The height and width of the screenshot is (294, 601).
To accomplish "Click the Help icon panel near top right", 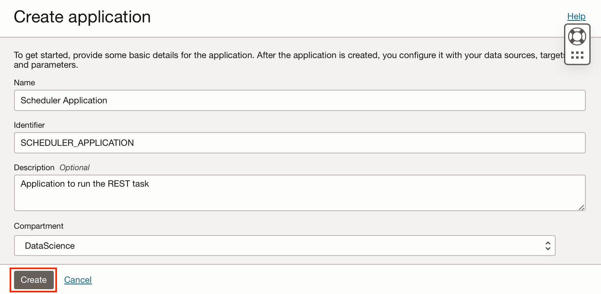I will (577, 44).
